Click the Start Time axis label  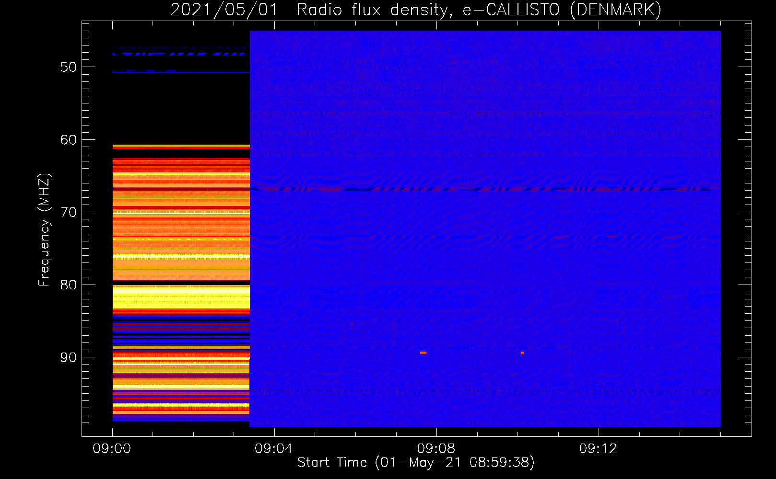(x=416, y=463)
